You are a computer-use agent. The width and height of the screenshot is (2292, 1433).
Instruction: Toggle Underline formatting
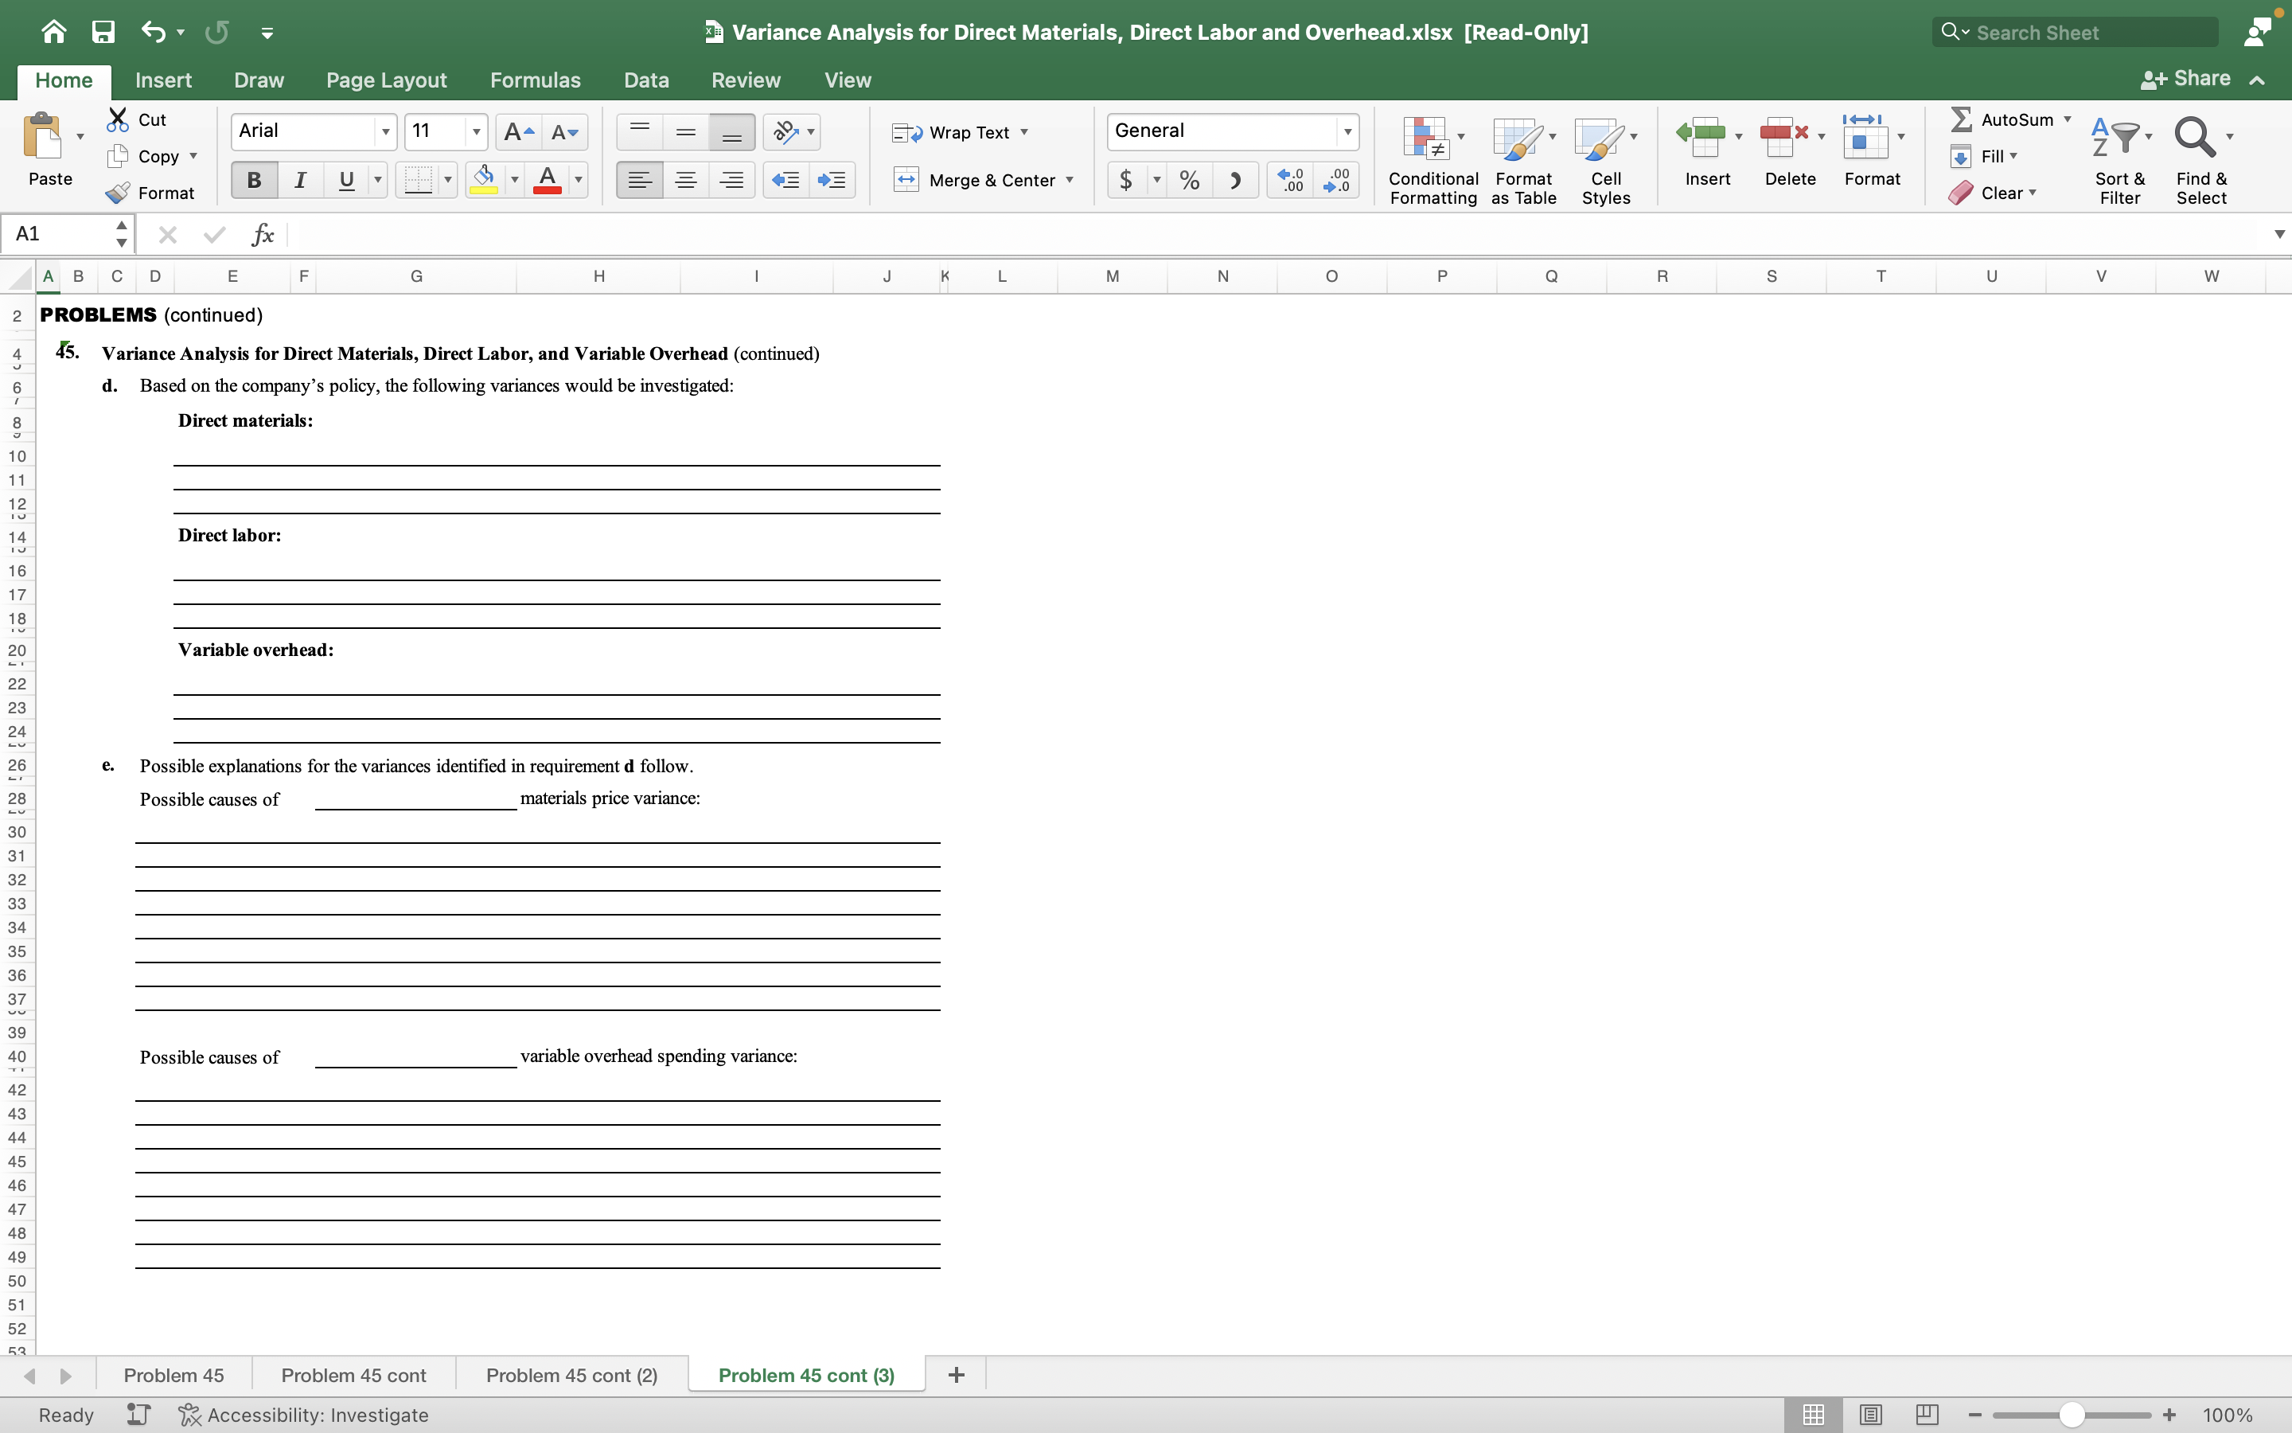pos(347,179)
